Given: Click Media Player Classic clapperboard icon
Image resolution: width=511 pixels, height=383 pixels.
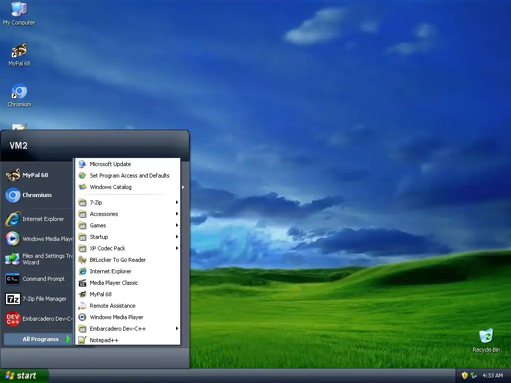Looking at the screenshot, I should (x=82, y=283).
